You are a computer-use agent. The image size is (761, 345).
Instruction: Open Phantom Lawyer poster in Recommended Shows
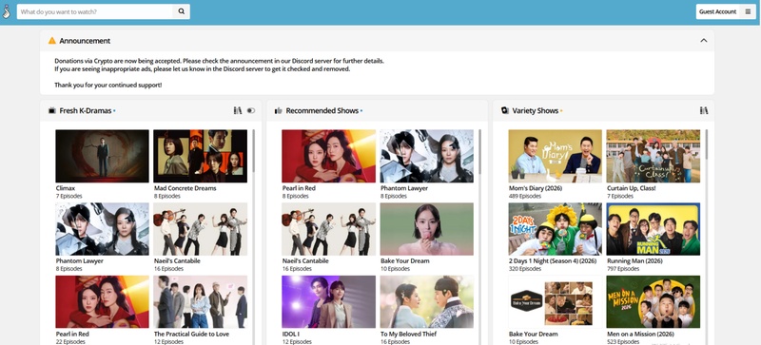(426, 156)
